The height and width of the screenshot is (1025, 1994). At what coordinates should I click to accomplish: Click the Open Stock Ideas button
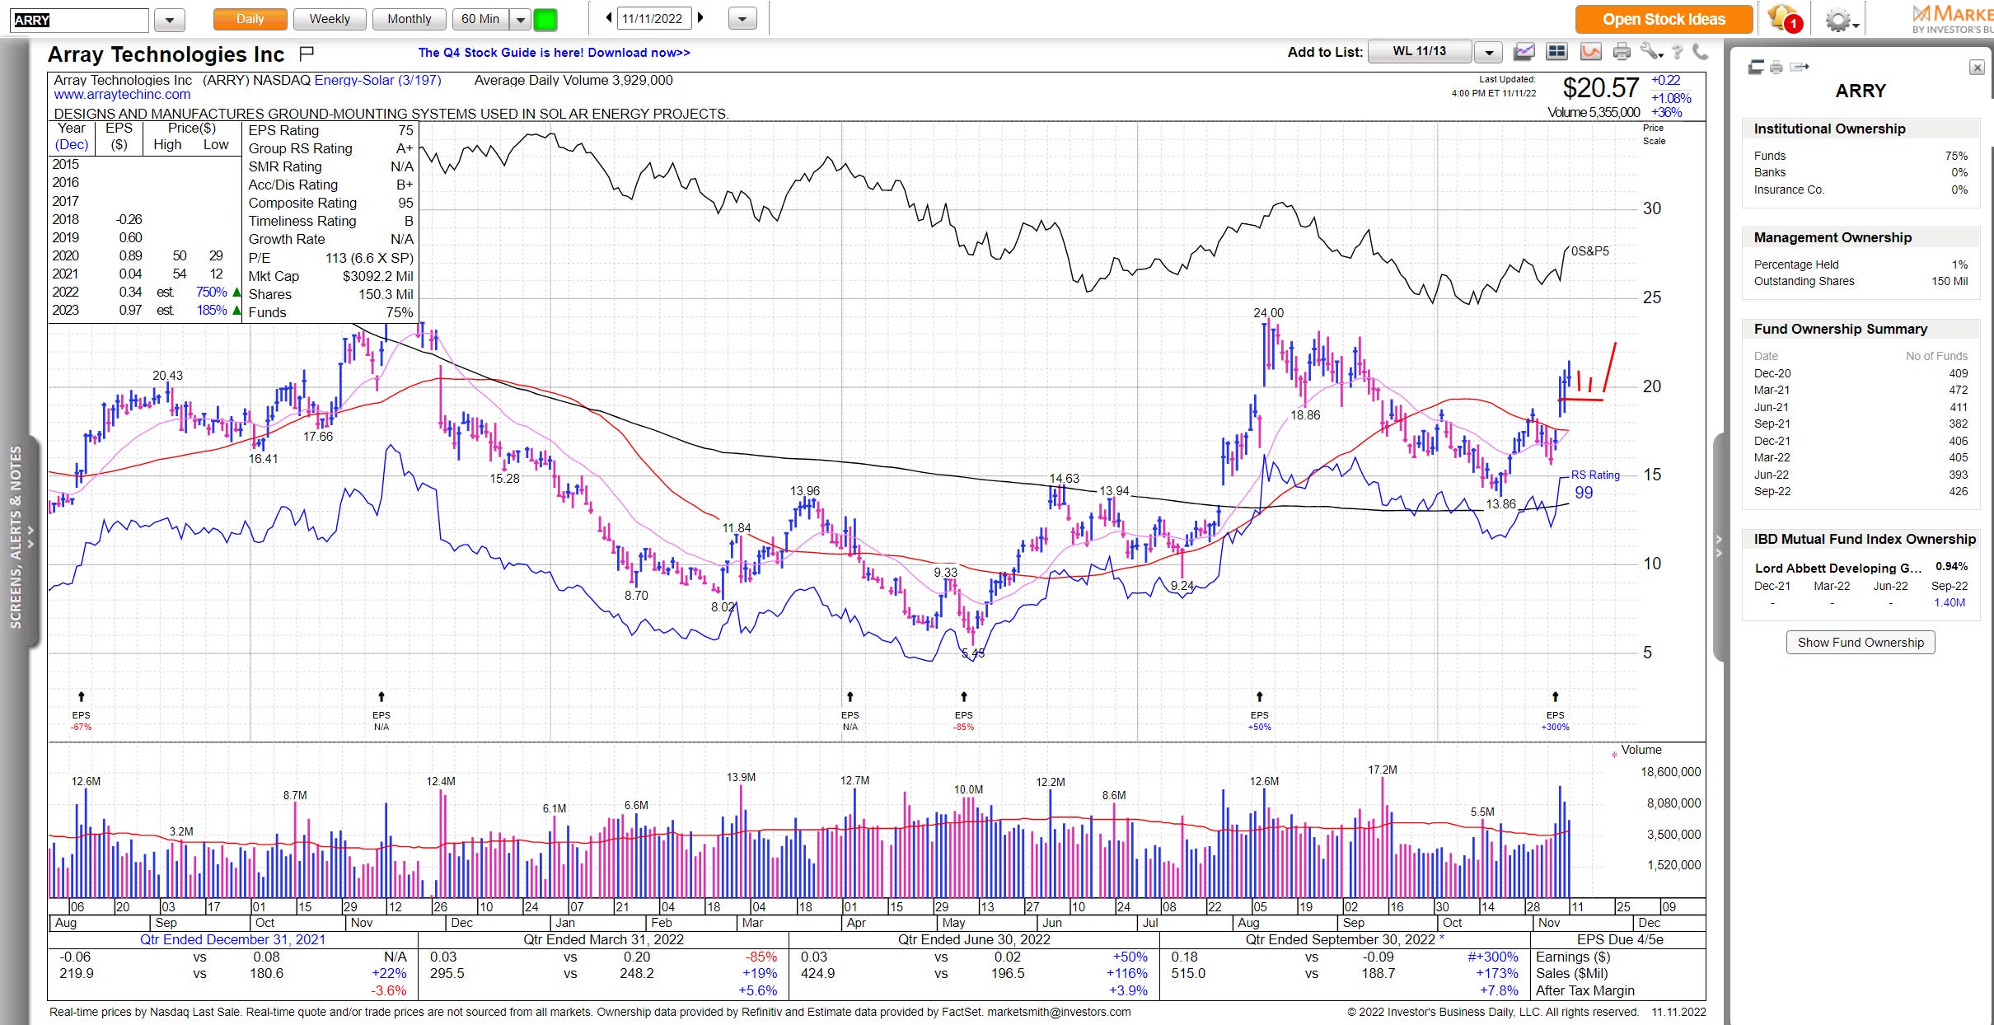point(1664,19)
